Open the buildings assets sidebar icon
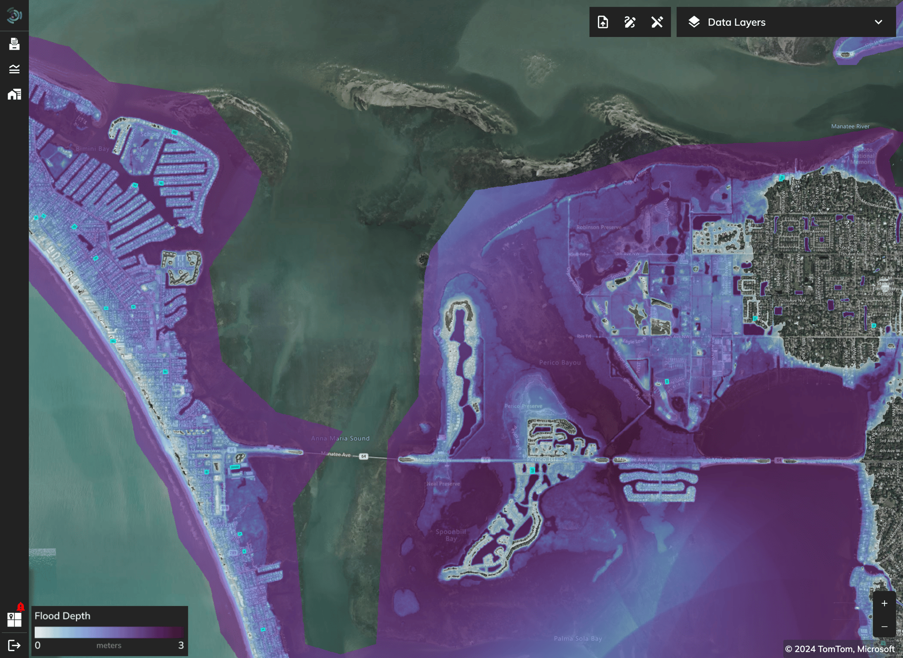 tap(14, 94)
